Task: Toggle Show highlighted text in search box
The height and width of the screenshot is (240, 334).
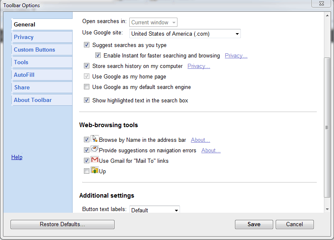Action: pyautogui.click(x=86, y=100)
